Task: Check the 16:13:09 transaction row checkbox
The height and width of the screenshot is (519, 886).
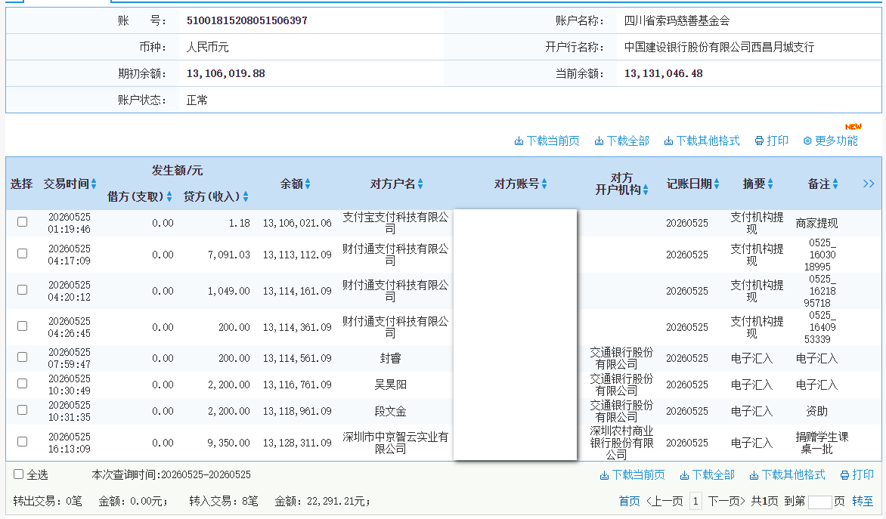Action: click(22, 442)
